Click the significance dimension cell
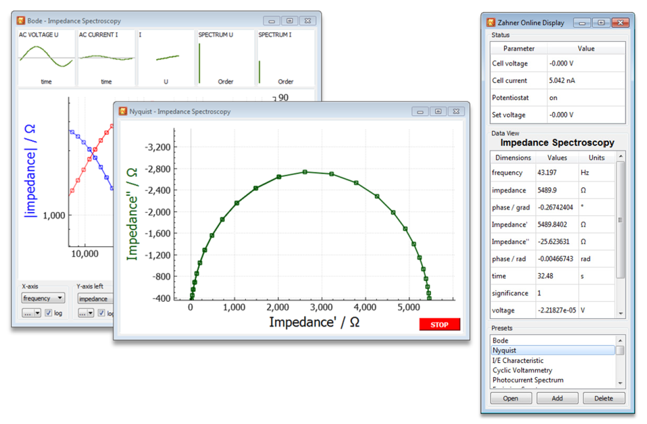 point(513,293)
